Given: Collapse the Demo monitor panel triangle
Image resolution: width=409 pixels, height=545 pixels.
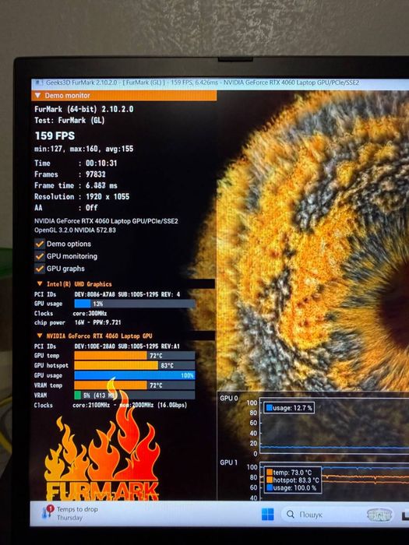Looking at the screenshot, I should pyautogui.click(x=38, y=95).
